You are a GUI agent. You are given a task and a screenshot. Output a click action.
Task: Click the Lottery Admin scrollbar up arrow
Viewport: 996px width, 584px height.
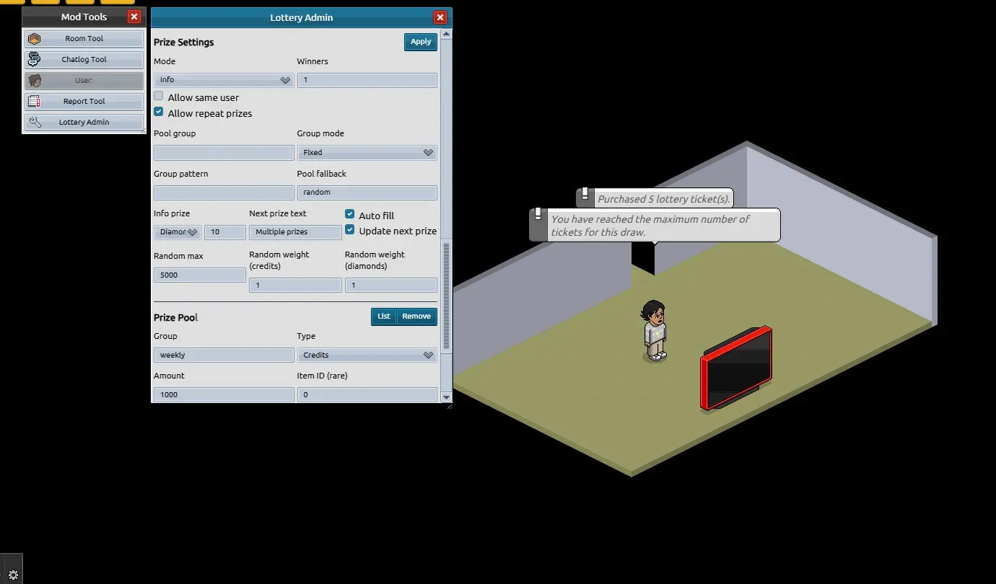[x=446, y=35]
